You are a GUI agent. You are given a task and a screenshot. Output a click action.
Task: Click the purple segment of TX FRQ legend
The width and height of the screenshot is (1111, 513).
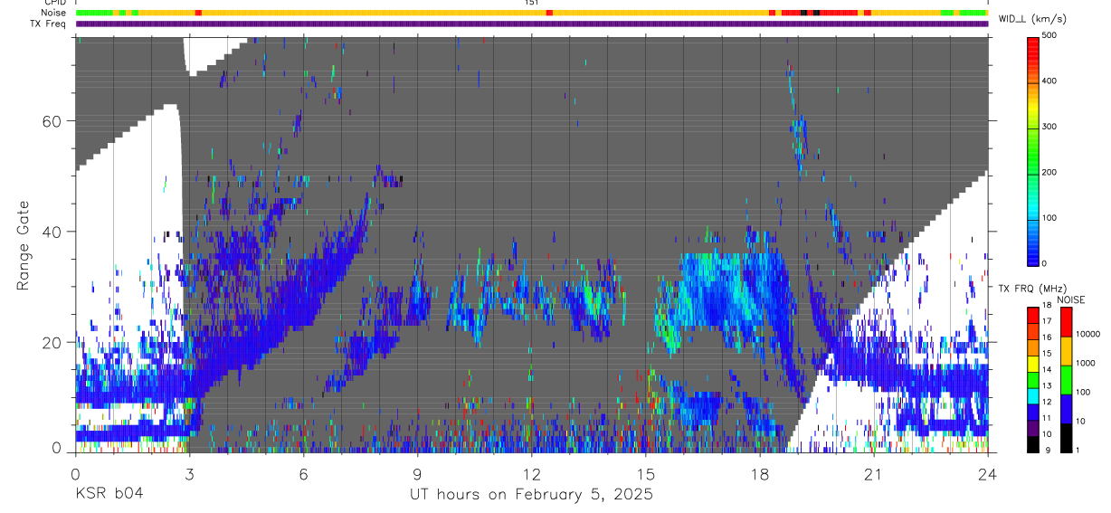point(1033,428)
